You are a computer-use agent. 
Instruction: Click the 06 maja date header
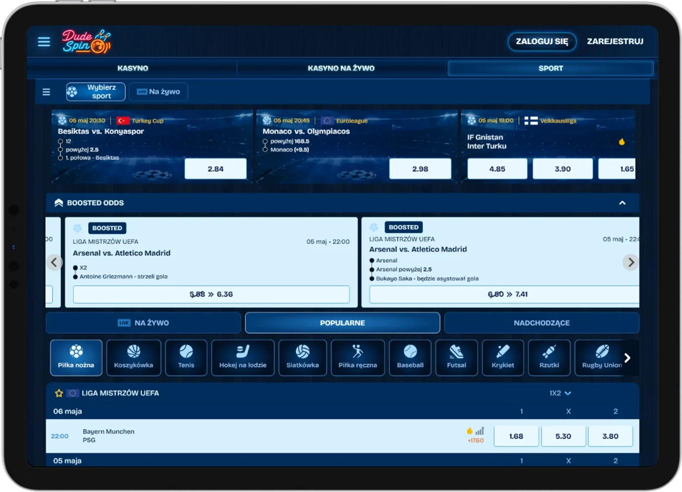click(x=68, y=411)
